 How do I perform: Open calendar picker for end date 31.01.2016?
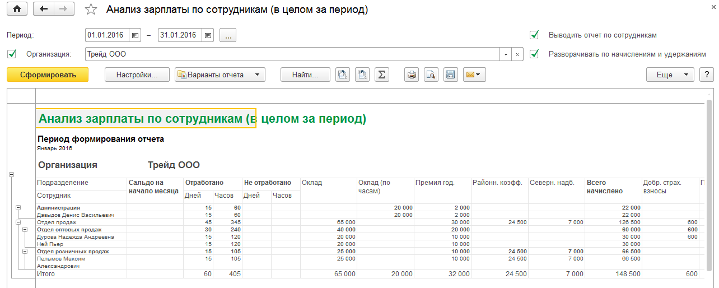coord(208,35)
